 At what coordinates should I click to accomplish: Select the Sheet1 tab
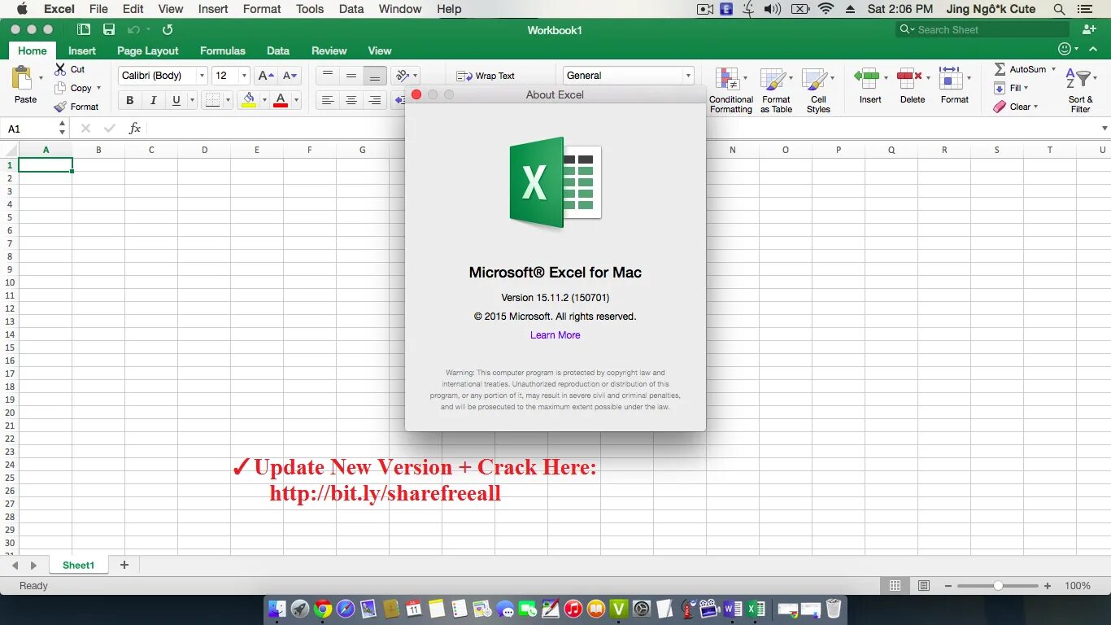point(79,565)
